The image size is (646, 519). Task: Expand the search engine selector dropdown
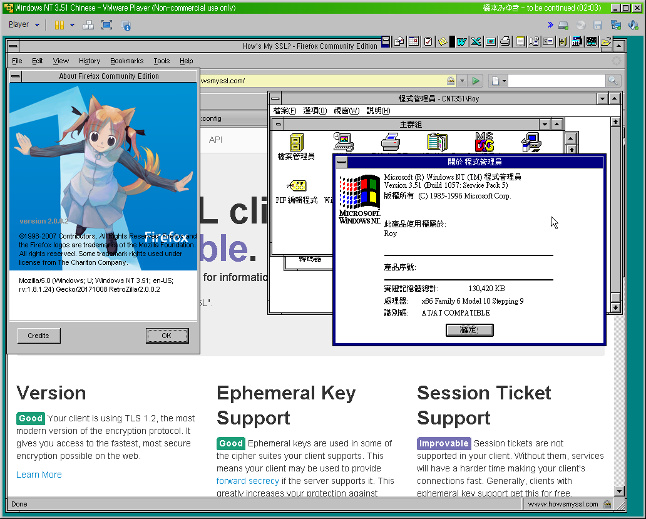click(498, 81)
